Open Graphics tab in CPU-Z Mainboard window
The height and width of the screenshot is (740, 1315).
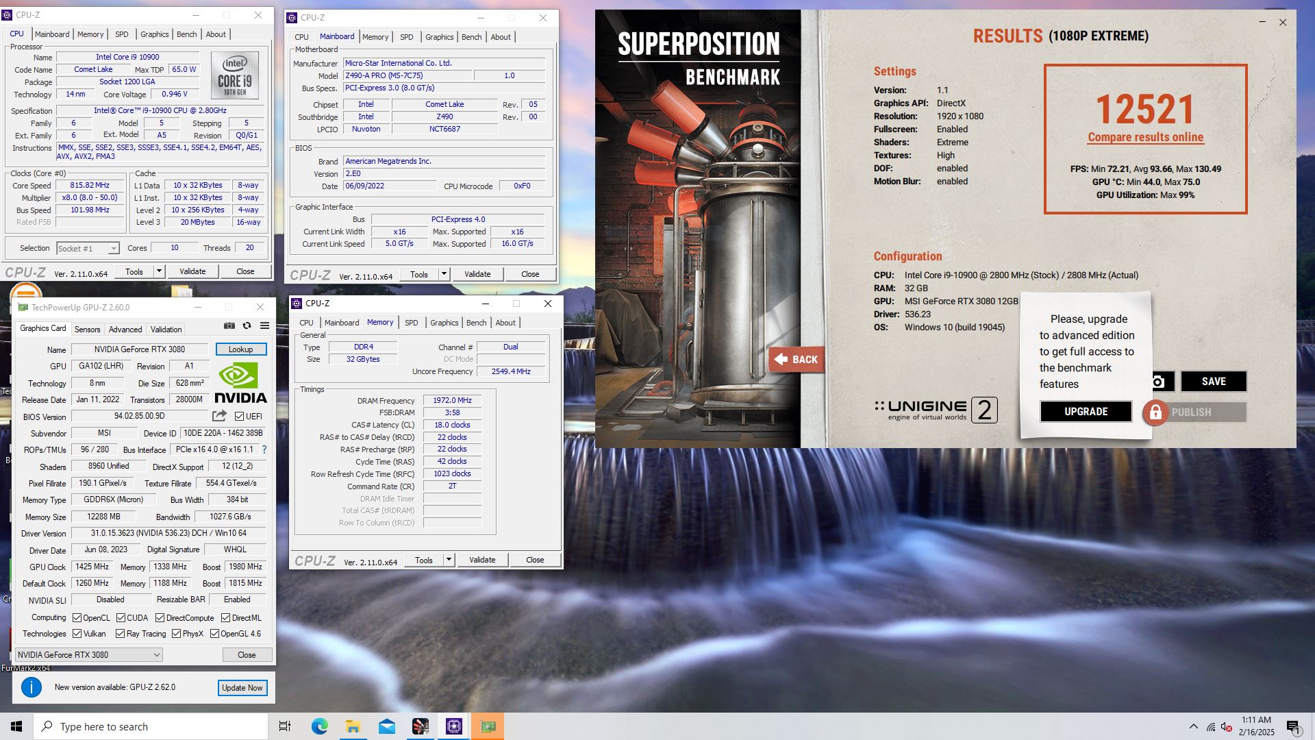pyautogui.click(x=439, y=37)
